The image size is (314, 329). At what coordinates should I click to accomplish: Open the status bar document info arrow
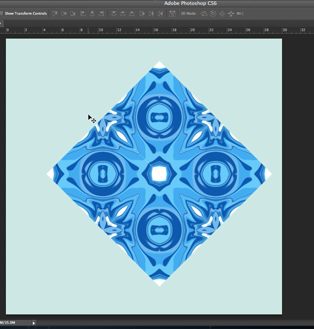point(35,323)
